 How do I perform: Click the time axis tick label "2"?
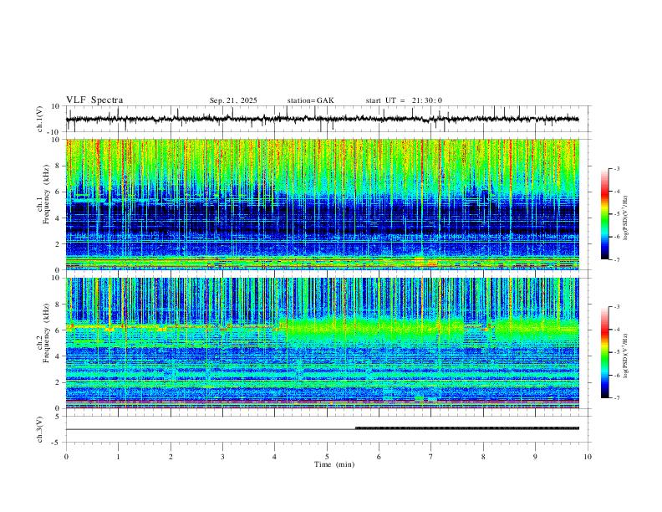pos(171,457)
